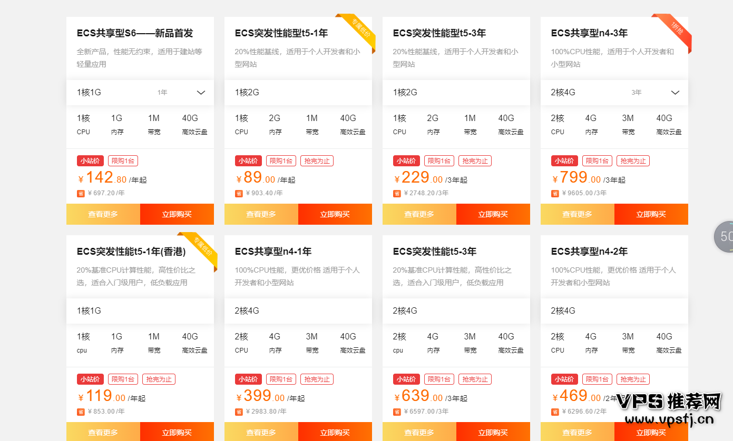
Task: Buy now on ECS突发性能型t5-1年 card
Action: pos(335,214)
